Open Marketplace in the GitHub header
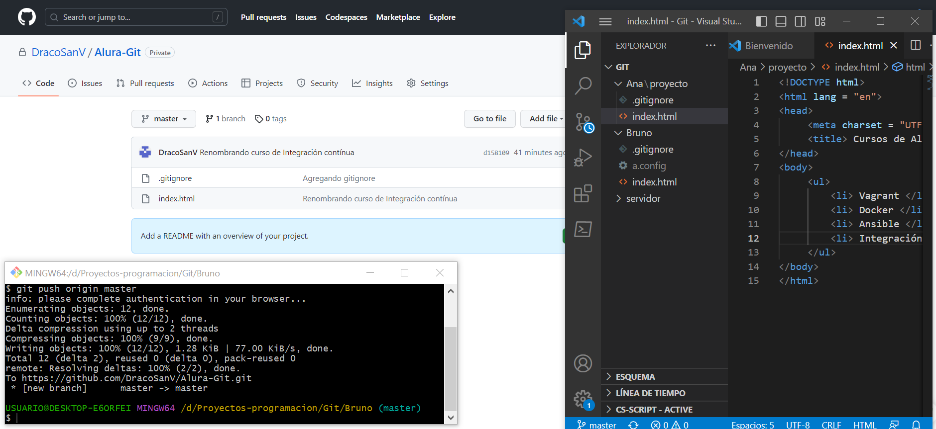 (x=398, y=17)
